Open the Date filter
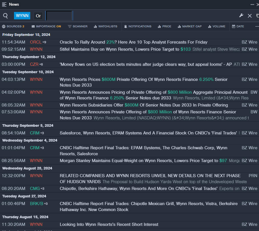Viewport: 259px width, 231px height. [238, 26]
